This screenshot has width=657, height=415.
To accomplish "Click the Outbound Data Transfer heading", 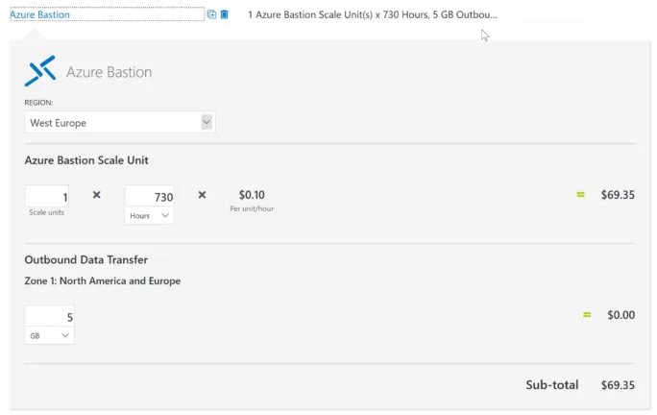I will (85, 260).
